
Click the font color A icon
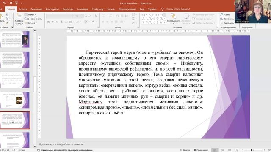tap(93, 22)
